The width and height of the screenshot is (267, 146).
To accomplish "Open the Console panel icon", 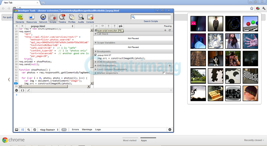I will (x=90, y=19).
